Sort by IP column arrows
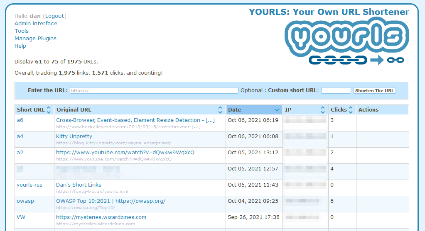Viewport: 425px width, 231px height. coord(323,110)
